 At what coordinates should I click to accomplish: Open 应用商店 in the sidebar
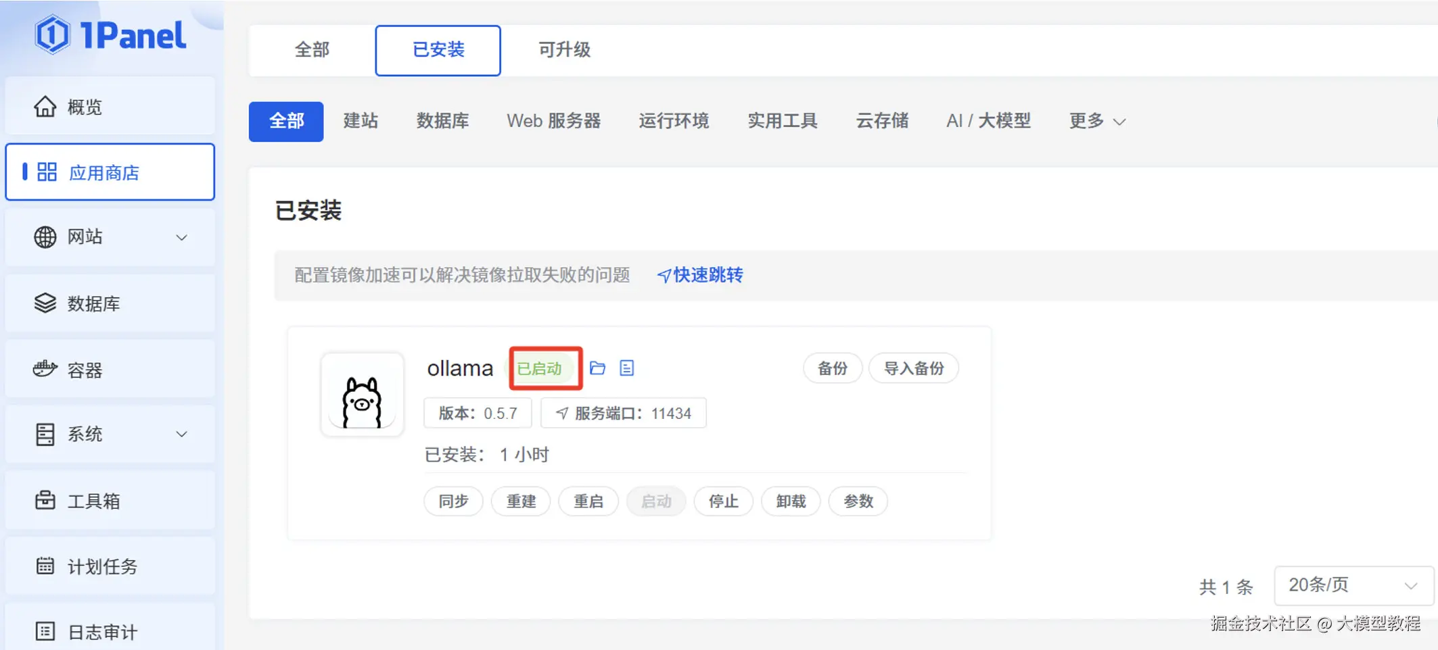pyautogui.click(x=110, y=172)
